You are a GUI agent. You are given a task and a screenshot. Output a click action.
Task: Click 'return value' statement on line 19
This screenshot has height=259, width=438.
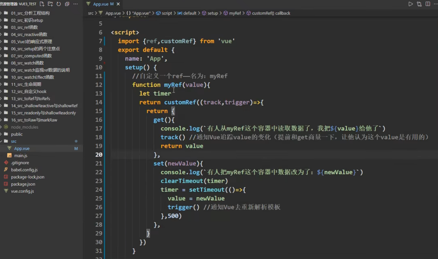182,146
